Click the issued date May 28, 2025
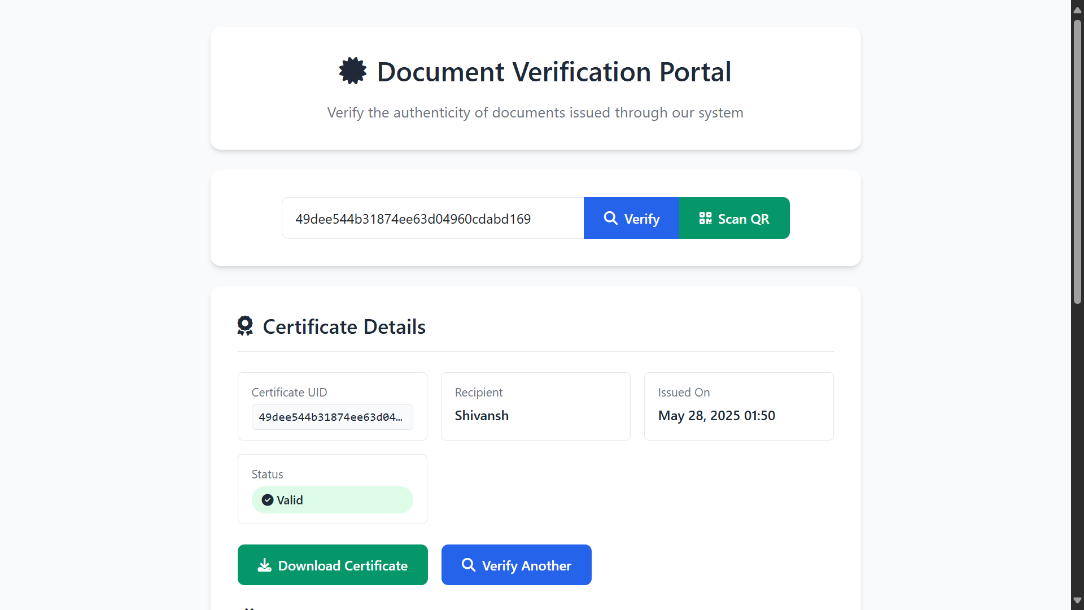Screen dimensions: 1084x610 pos(717,416)
